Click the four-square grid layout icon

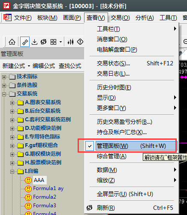(x=53, y=42)
